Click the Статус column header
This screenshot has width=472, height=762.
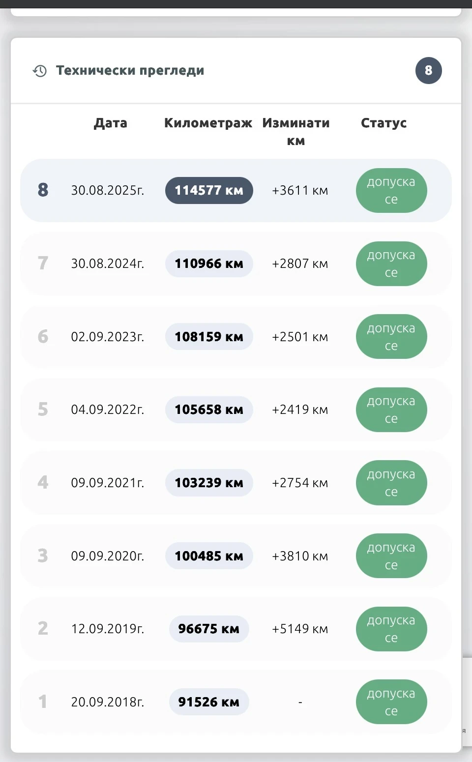[383, 123]
